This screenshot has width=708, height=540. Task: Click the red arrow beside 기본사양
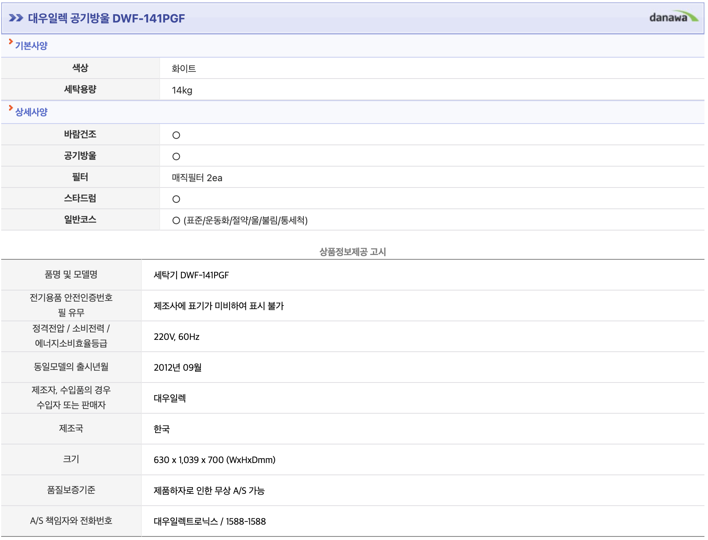pyautogui.click(x=11, y=41)
